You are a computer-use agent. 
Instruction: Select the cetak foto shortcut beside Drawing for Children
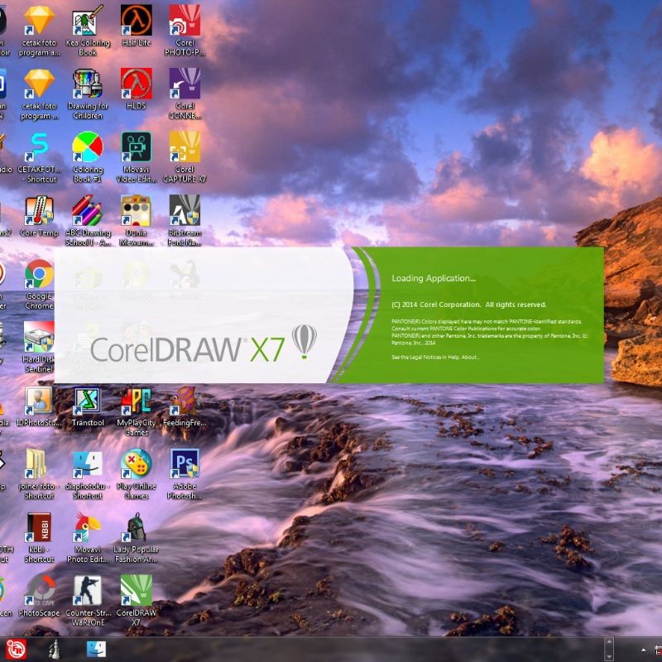[39, 94]
